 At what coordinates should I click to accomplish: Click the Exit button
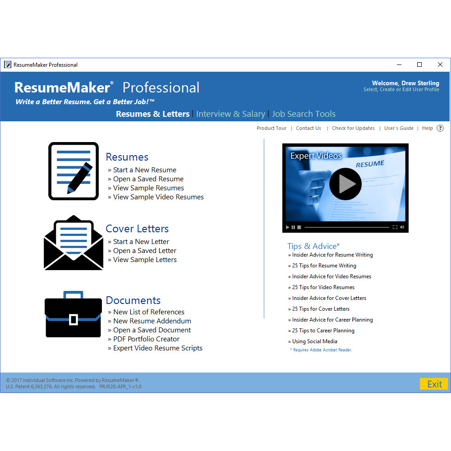coord(434,384)
